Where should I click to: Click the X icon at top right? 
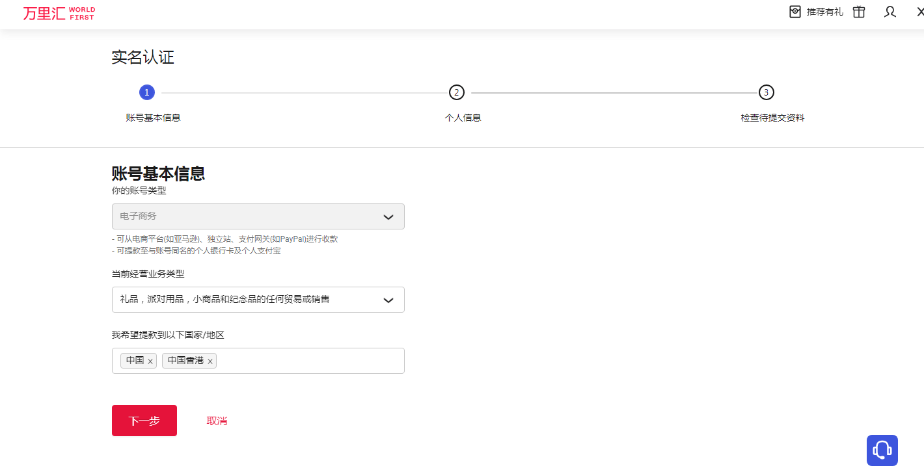919,12
